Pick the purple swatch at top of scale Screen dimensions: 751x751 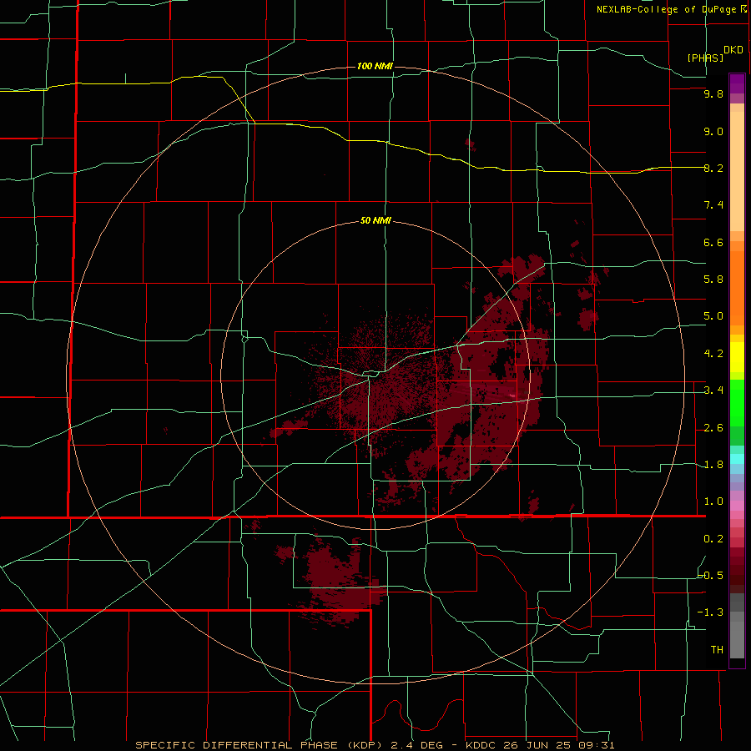coord(737,83)
